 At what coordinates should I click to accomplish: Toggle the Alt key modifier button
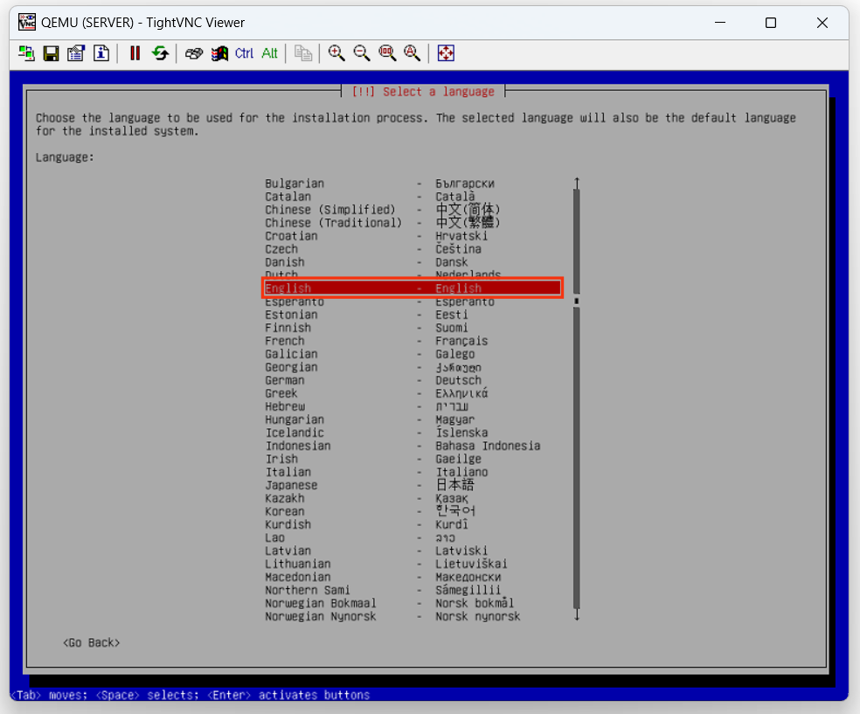[x=269, y=53]
